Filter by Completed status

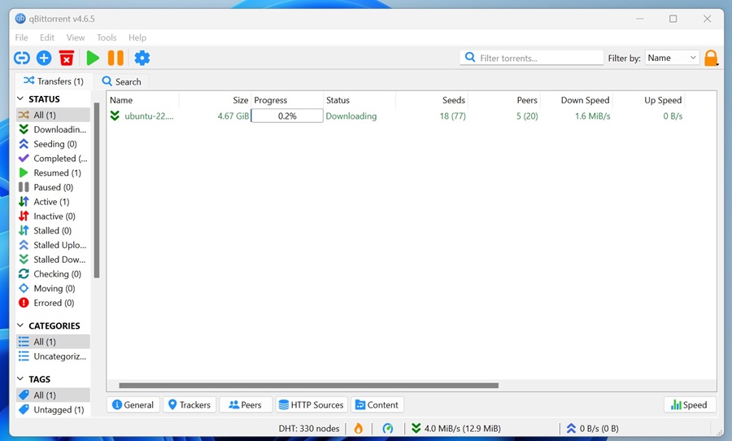(x=53, y=159)
